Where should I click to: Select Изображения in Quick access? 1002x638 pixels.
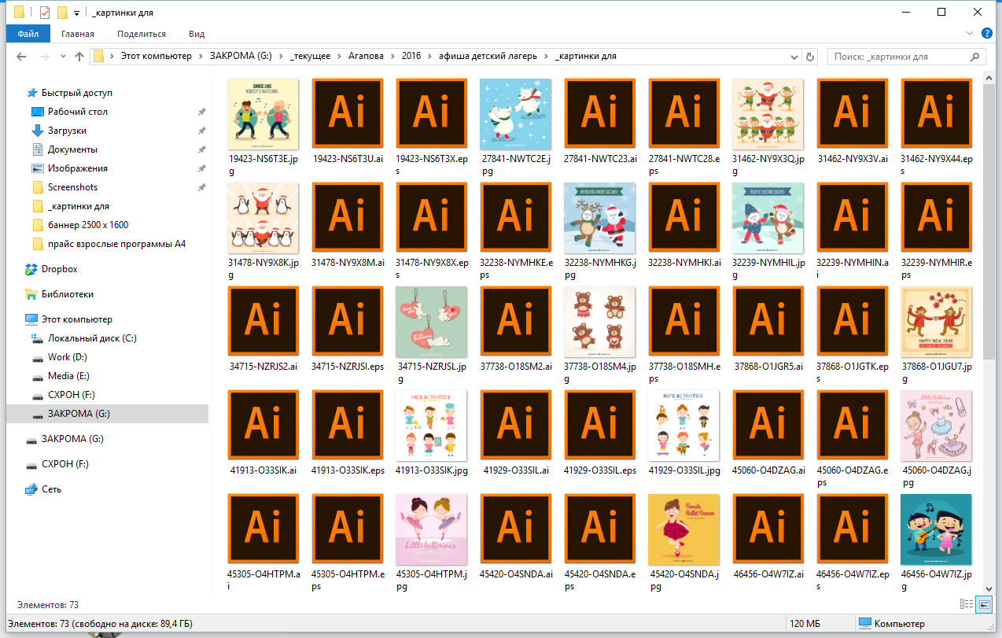pos(77,168)
